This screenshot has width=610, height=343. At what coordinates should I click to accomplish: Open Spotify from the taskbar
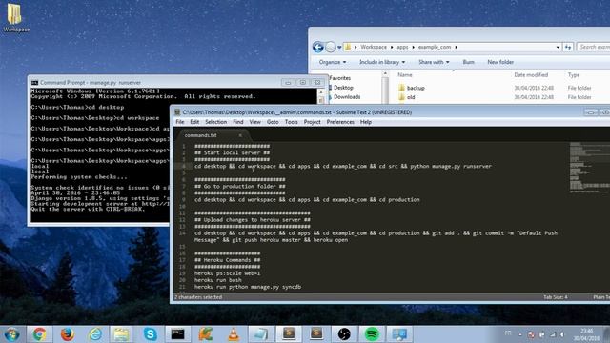(x=372, y=334)
